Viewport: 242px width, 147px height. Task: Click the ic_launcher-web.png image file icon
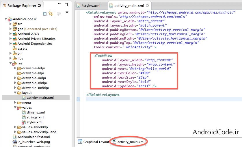pos(15,142)
